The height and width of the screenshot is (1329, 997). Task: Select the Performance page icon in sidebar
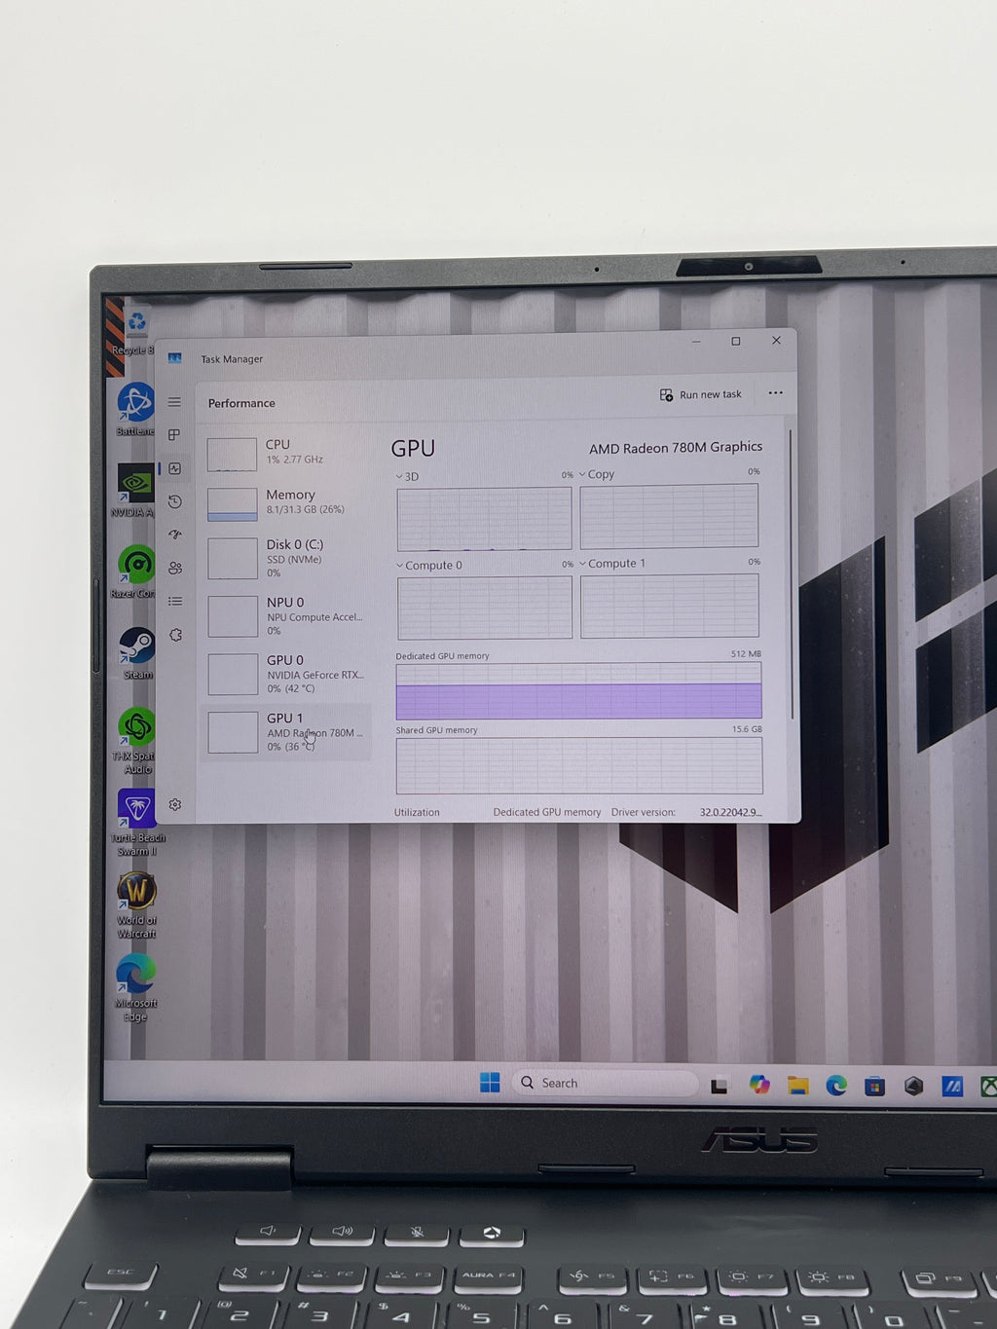(x=174, y=468)
